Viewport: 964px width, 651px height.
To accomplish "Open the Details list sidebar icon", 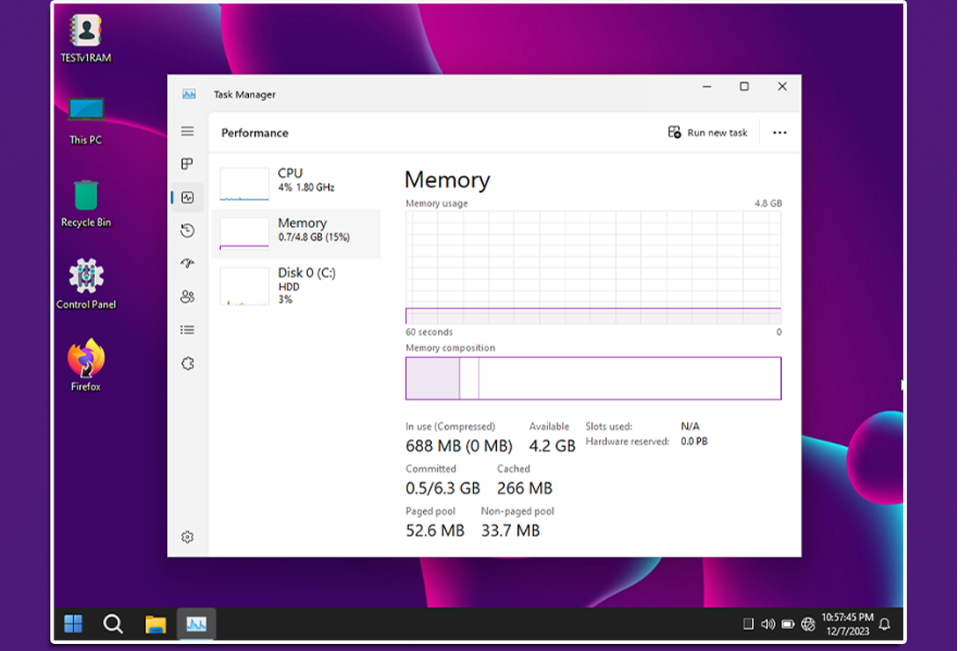I will pyautogui.click(x=187, y=330).
